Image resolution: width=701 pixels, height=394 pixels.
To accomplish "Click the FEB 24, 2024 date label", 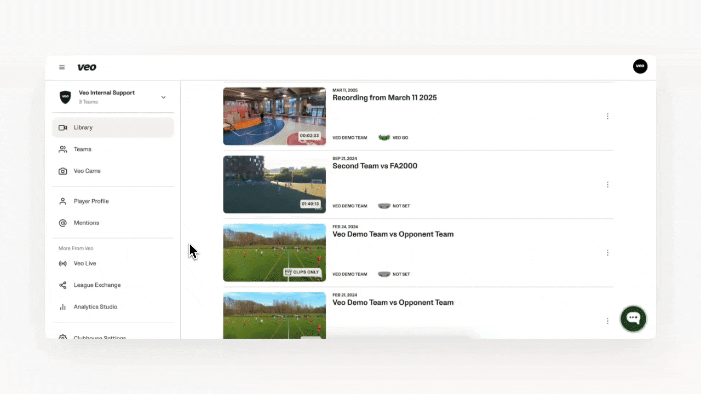I will pos(345,227).
